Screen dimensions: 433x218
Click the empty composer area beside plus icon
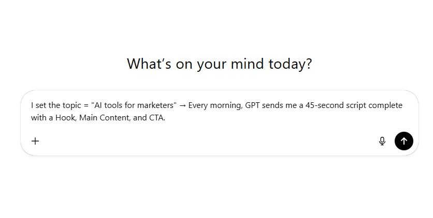[207, 141]
